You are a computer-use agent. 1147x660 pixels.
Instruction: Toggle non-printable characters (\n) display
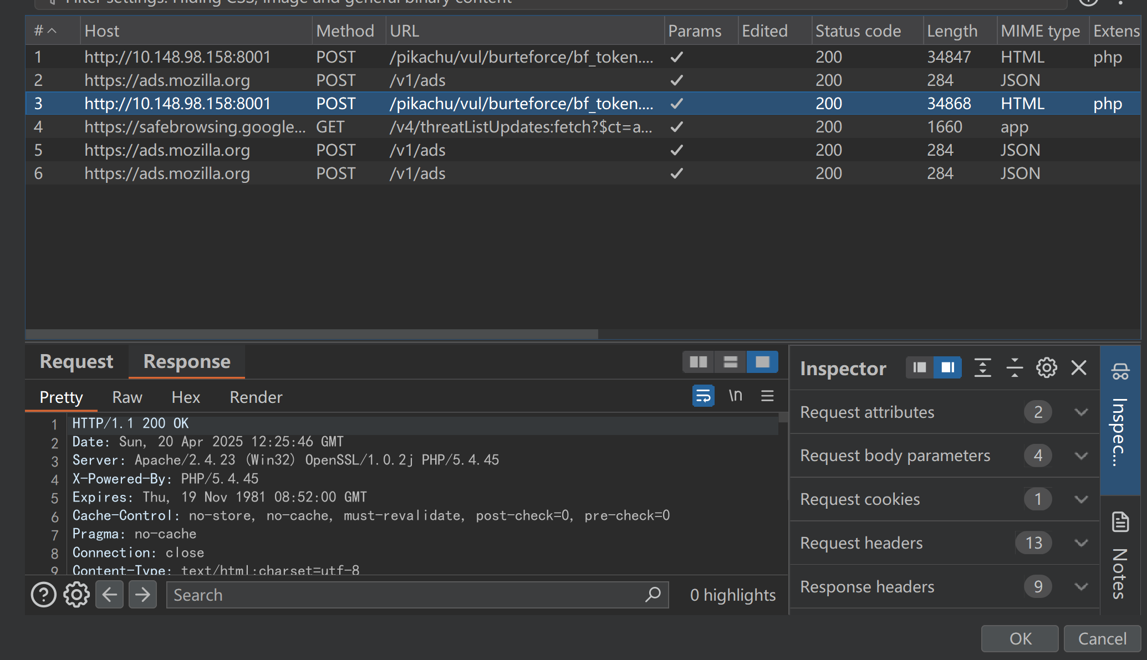(735, 396)
